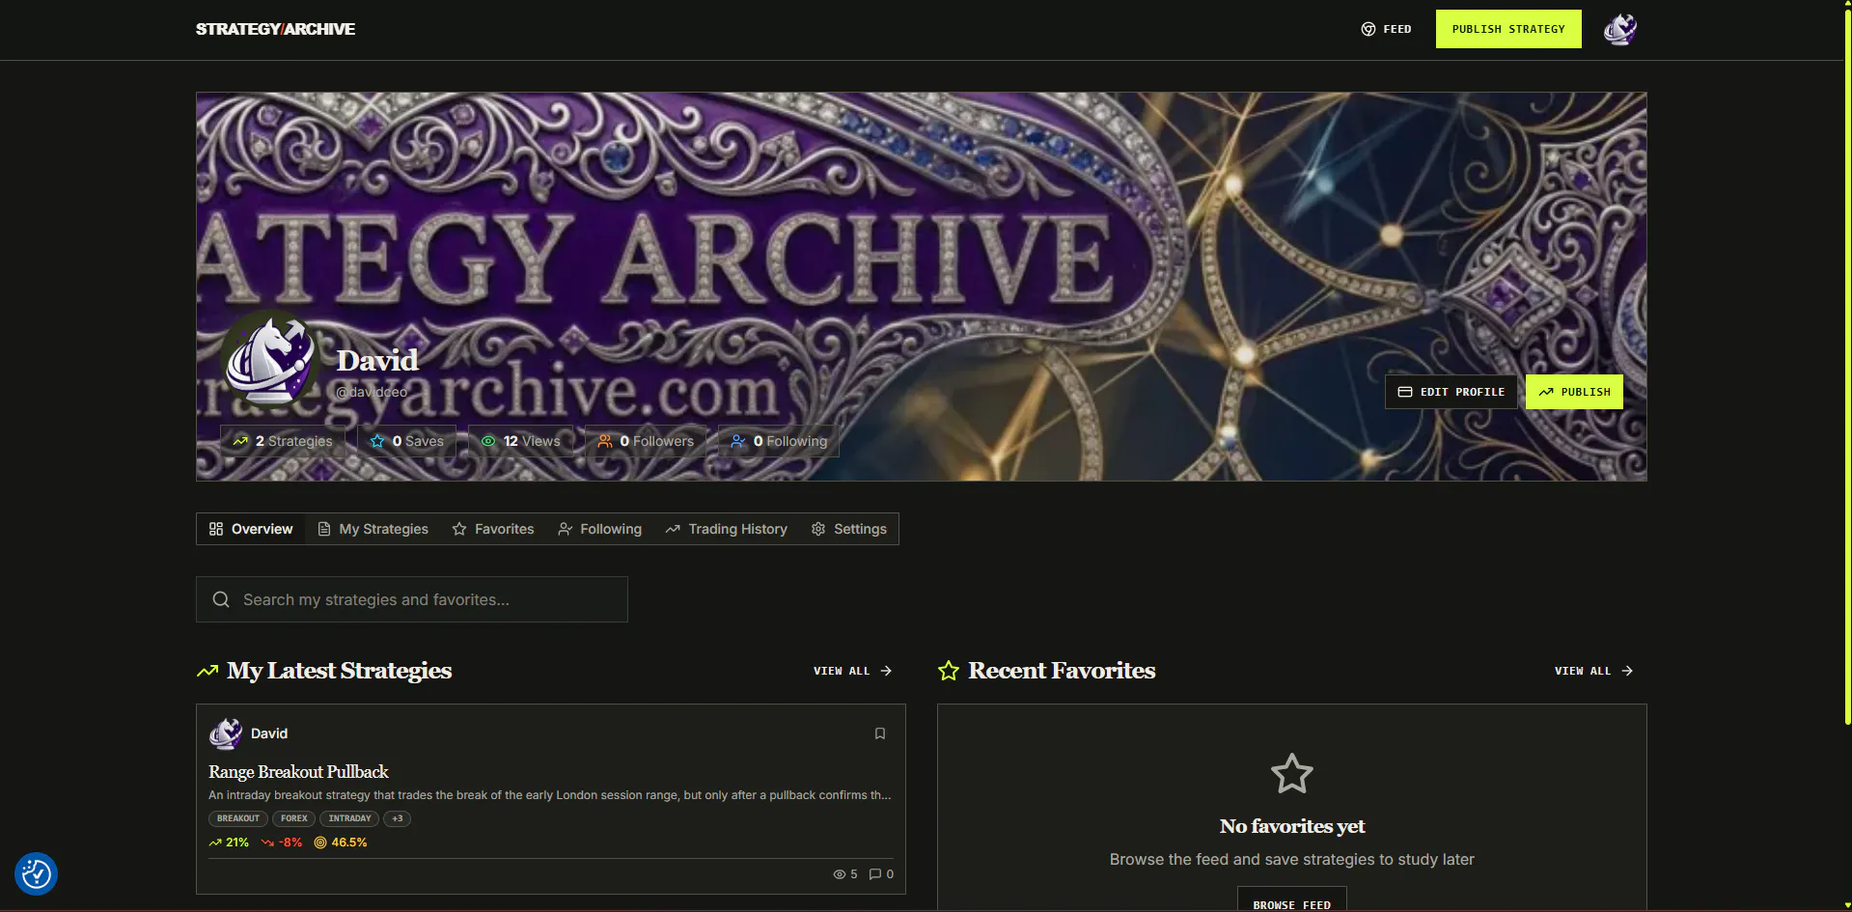This screenshot has height=912, width=1852.
Task: Select the Overview tab
Action: click(251, 529)
